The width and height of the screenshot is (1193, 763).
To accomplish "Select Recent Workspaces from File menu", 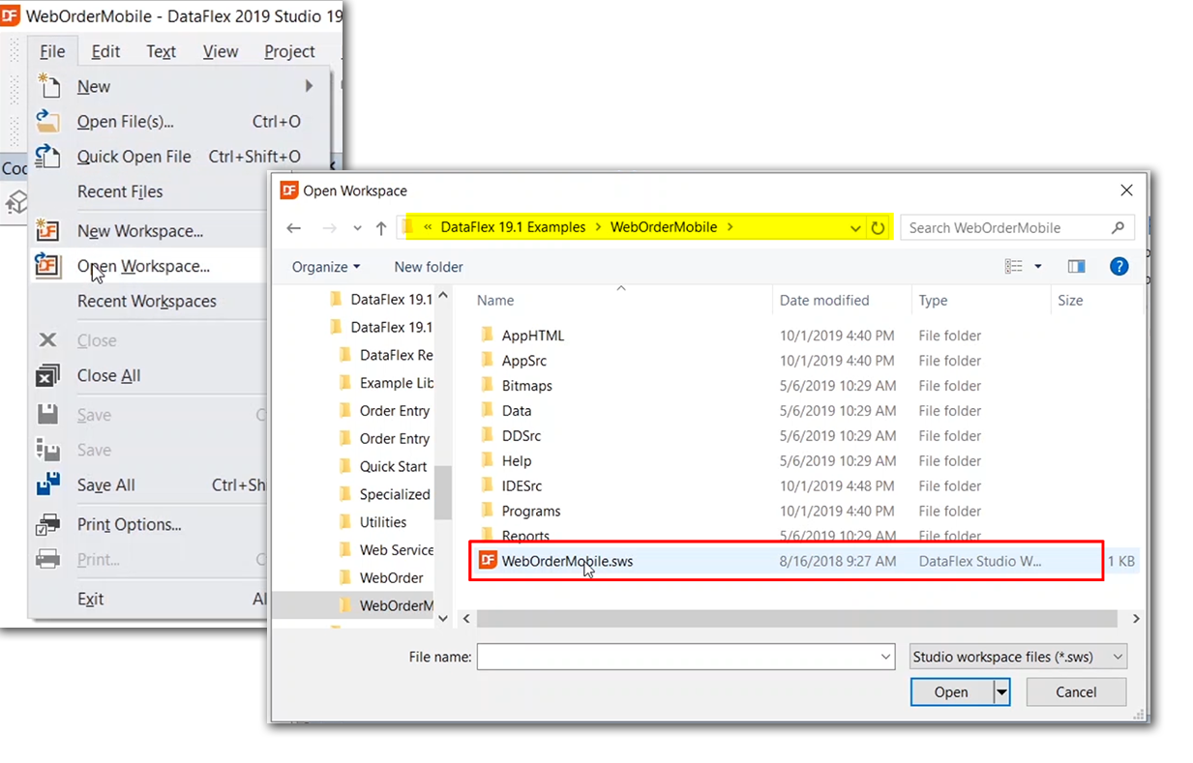I will [x=146, y=302].
